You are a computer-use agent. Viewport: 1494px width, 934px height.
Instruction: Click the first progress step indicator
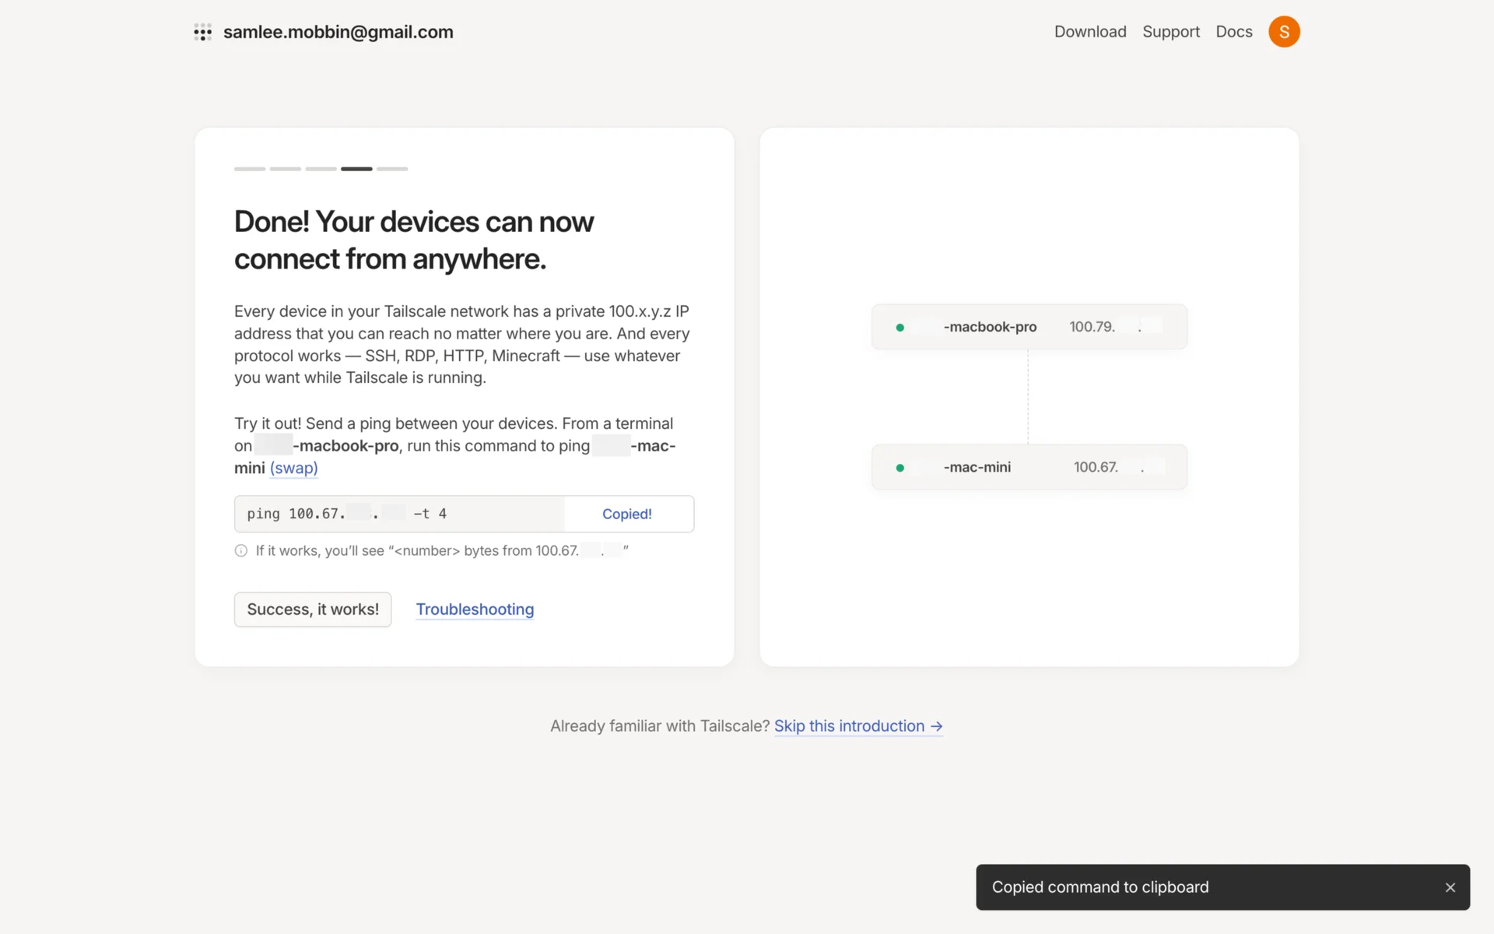pyautogui.click(x=250, y=168)
